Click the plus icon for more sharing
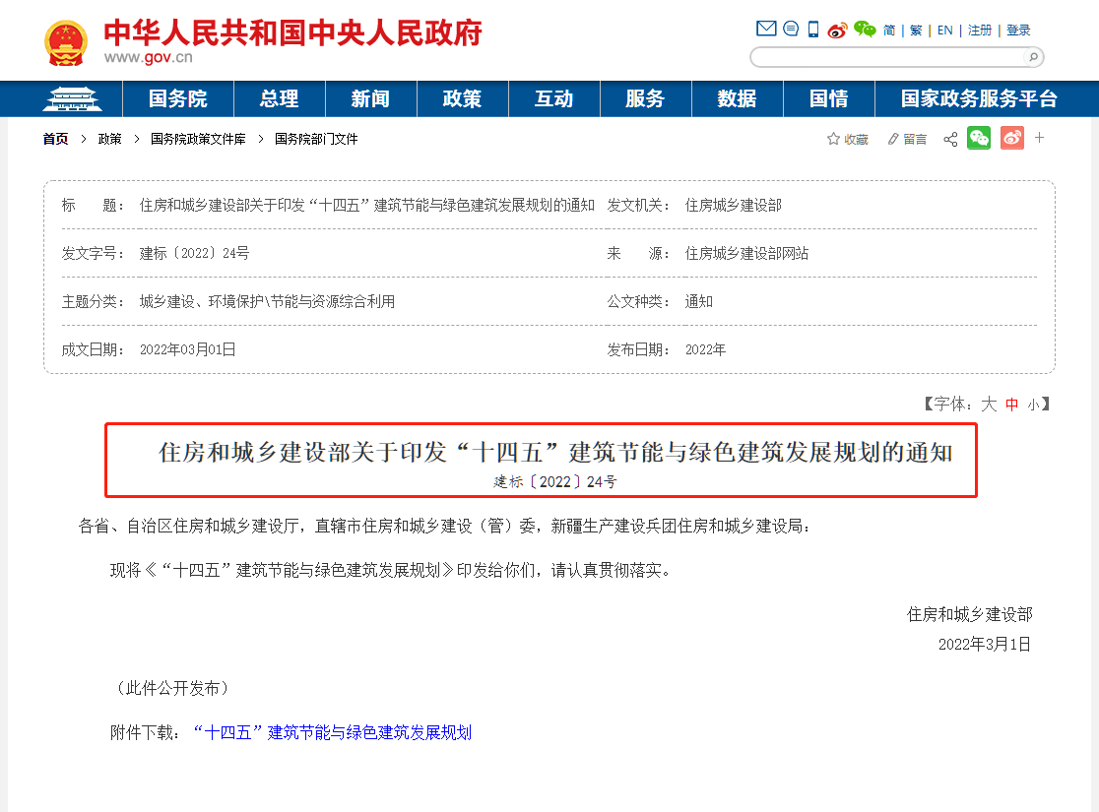The width and height of the screenshot is (1099, 812). pos(1040,138)
